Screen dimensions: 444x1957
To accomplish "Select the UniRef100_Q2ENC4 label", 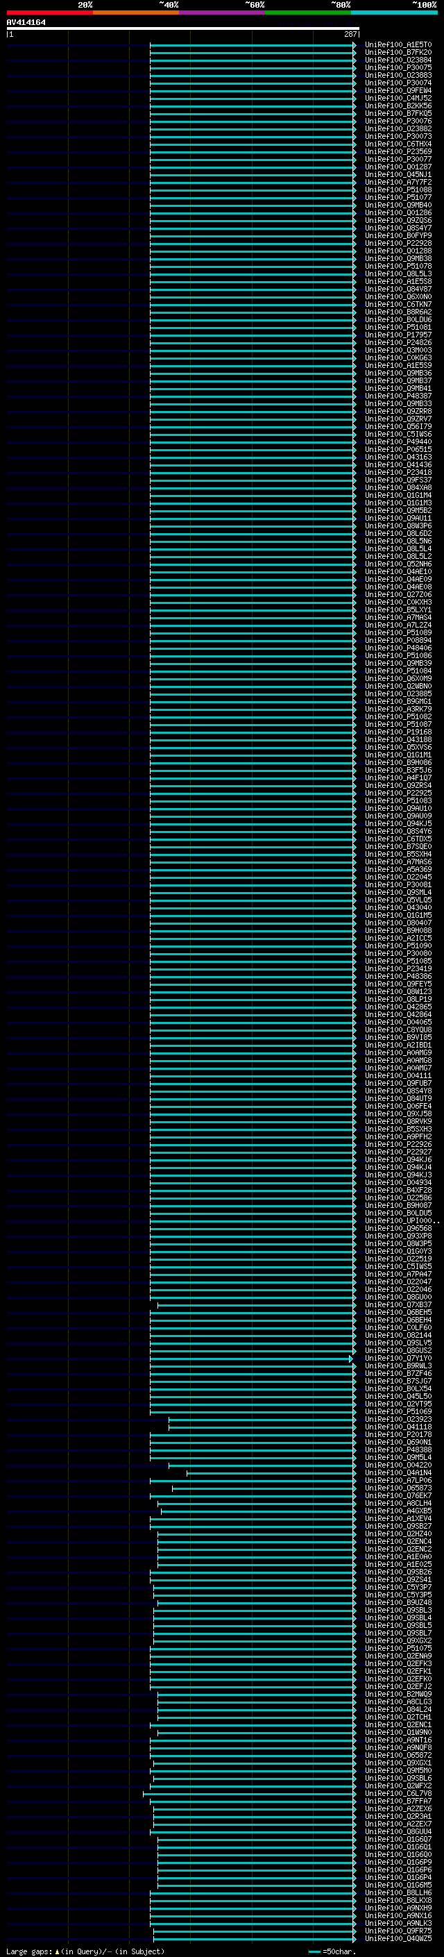I will 398,1540.
